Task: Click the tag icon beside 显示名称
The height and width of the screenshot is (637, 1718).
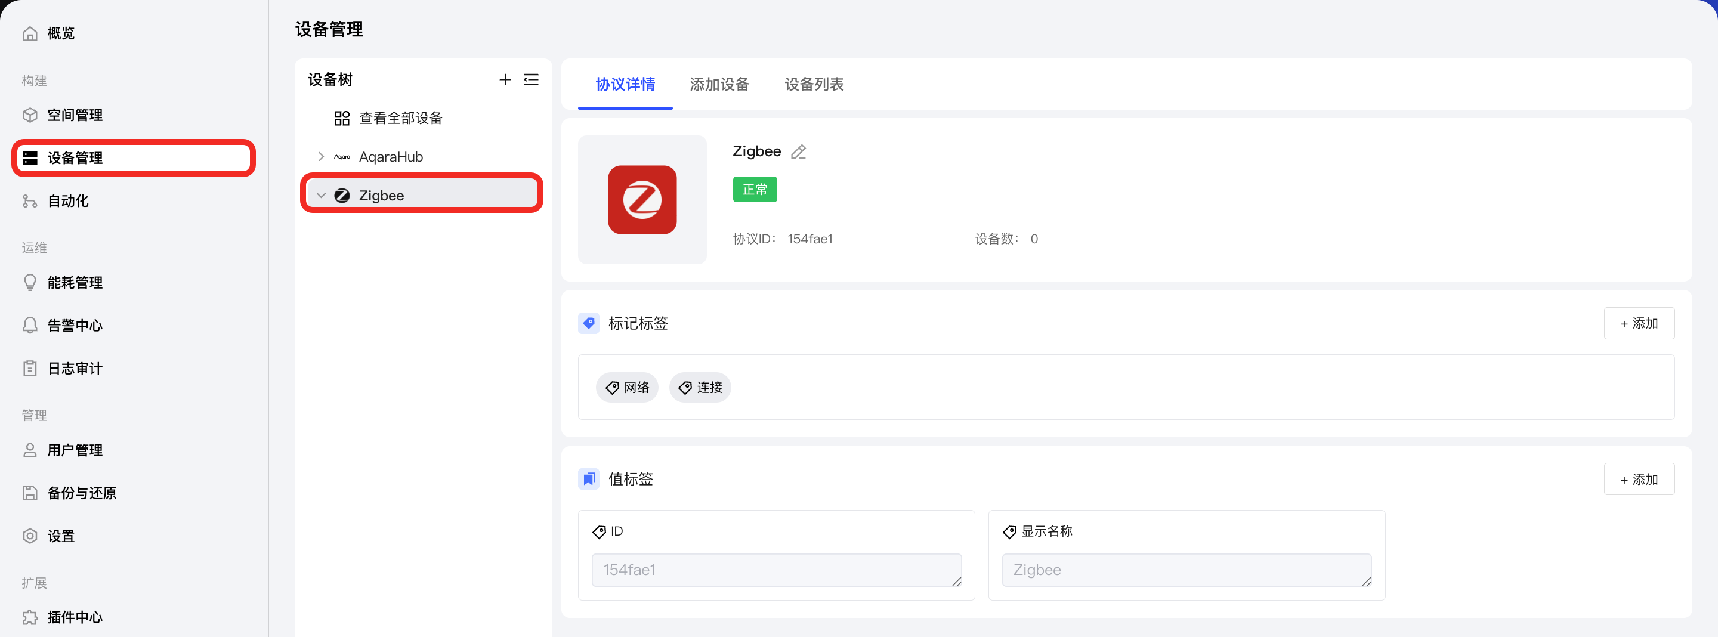Action: [1009, 531]
